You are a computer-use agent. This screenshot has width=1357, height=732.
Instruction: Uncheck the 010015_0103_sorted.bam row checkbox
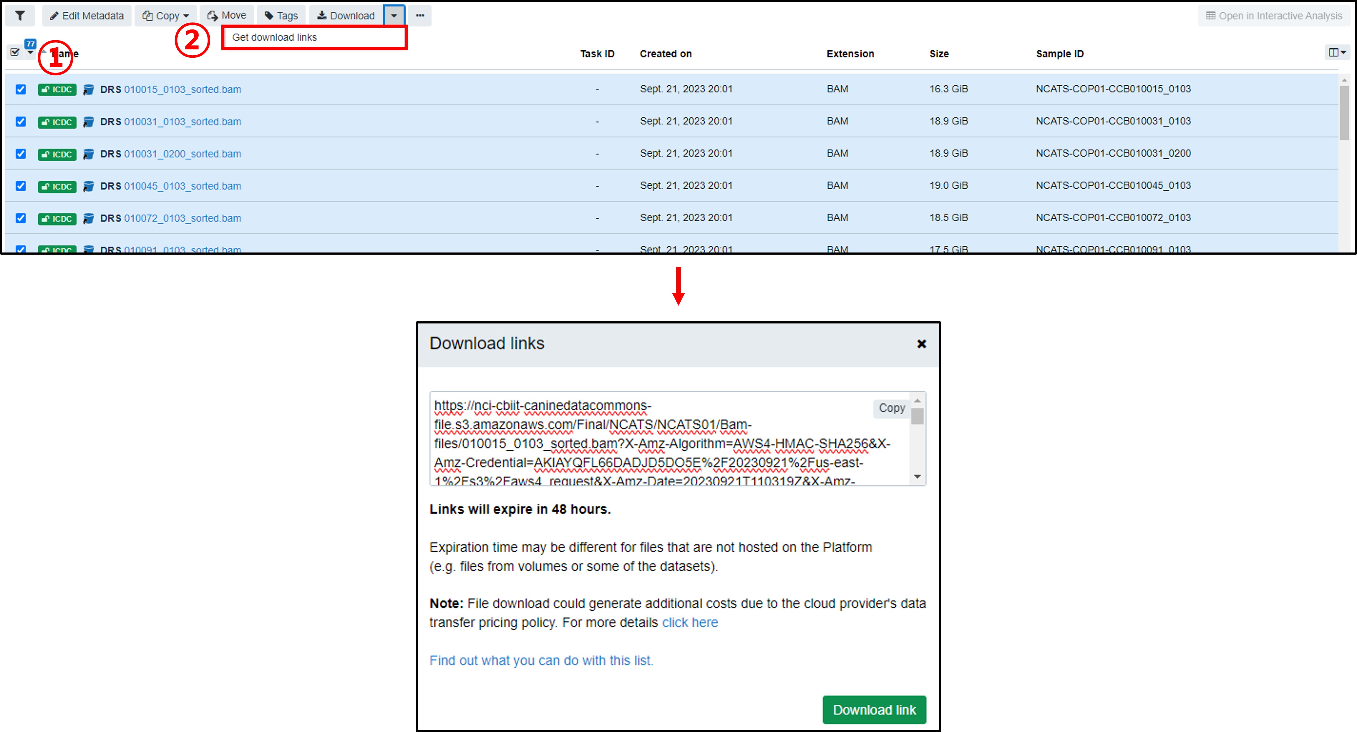21,89
